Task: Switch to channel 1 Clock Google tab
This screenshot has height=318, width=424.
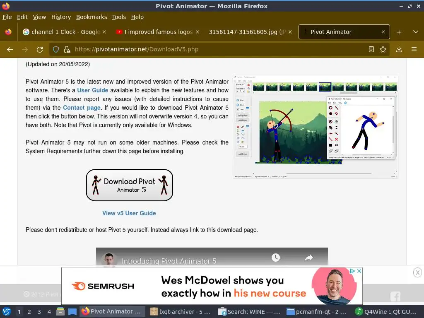Action: pos(65,32)
